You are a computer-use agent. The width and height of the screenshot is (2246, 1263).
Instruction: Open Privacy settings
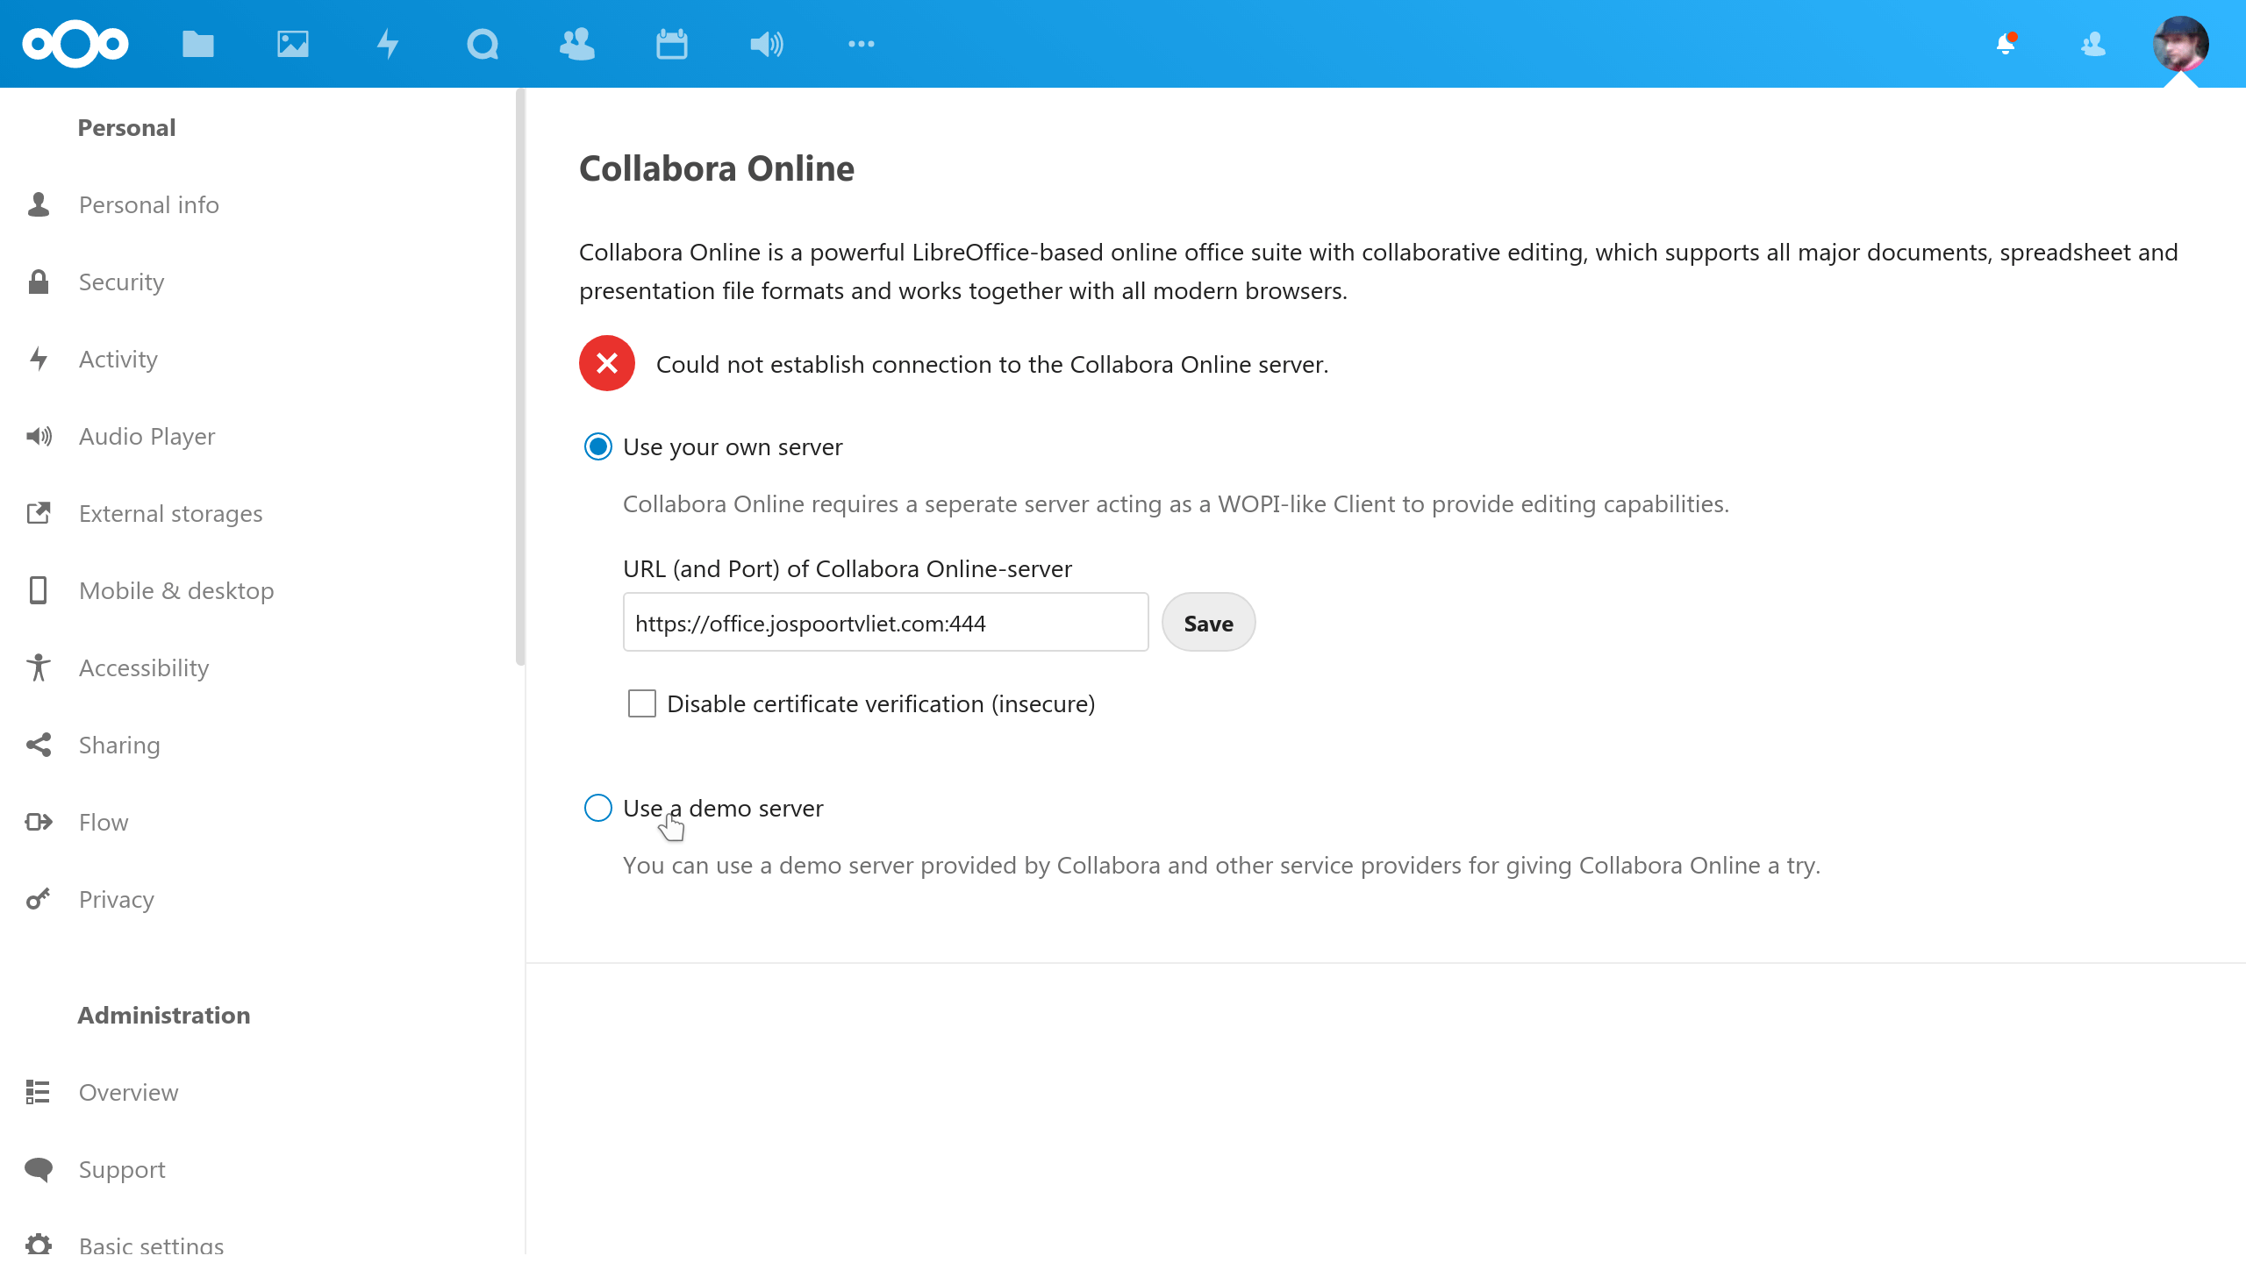click(x=117, y=899)
